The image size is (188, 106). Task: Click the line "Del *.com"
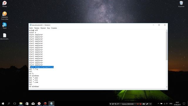[x=33, y=82]
